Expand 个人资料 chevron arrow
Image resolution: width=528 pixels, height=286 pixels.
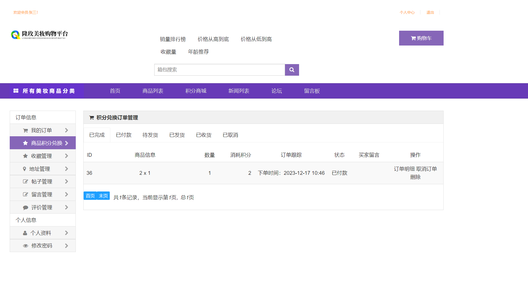pyautogui.click(x=67, y=233)
